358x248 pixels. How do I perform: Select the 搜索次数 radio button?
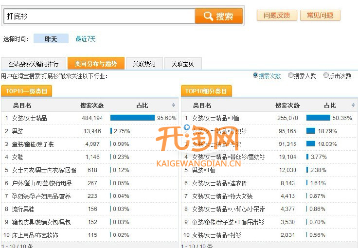(x=255, y=75)
